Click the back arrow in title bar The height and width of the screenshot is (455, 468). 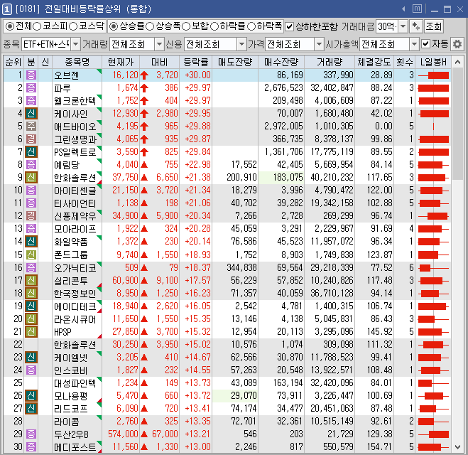click(403, 9)
